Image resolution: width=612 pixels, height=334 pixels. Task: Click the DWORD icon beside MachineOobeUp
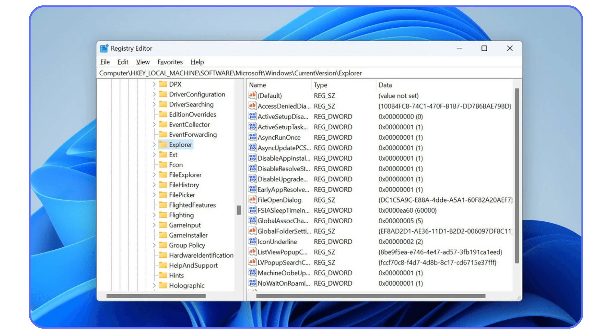click(252, 273)
